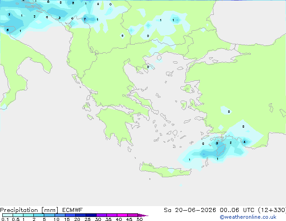
Task: Click the legend swatch between 0.5 and 1
Action: coord(18,215)
